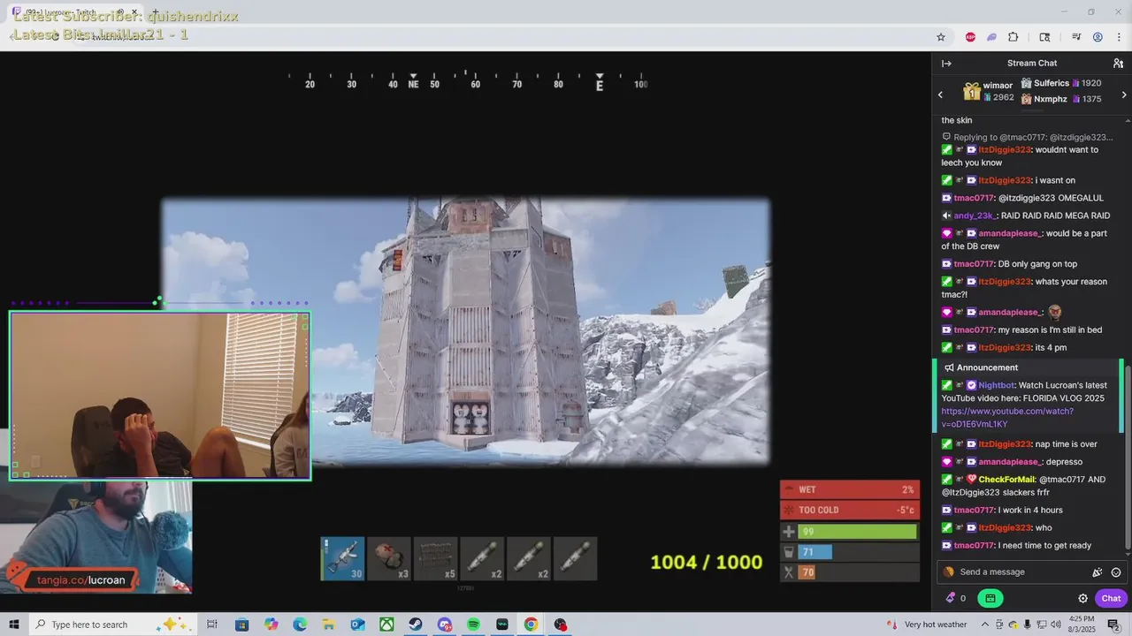This screenshot has width=1132, height=636.
Task: Open Chrome media controls icon
Action: click(x=1076, y=37)
